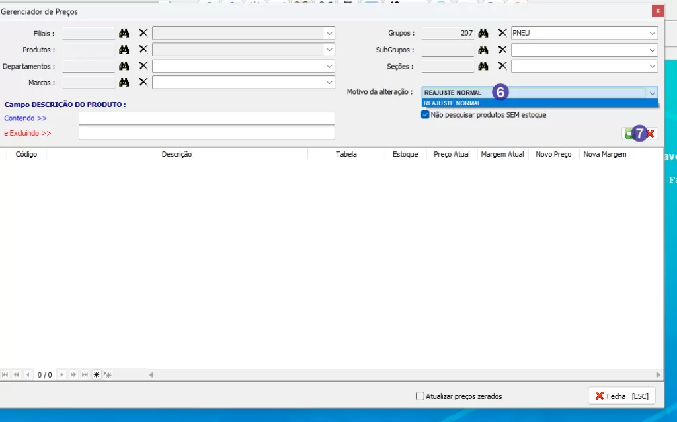The width and height of the screenshot is (677, 422).
Task: Open Departamentos lookup with binoculars icon
Action: click(x=124, y=66)
